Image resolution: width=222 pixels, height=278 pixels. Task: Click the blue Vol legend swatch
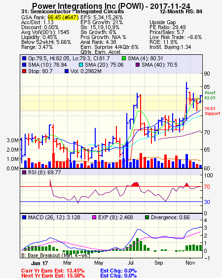pyautogui.click(x=67, y=71)
